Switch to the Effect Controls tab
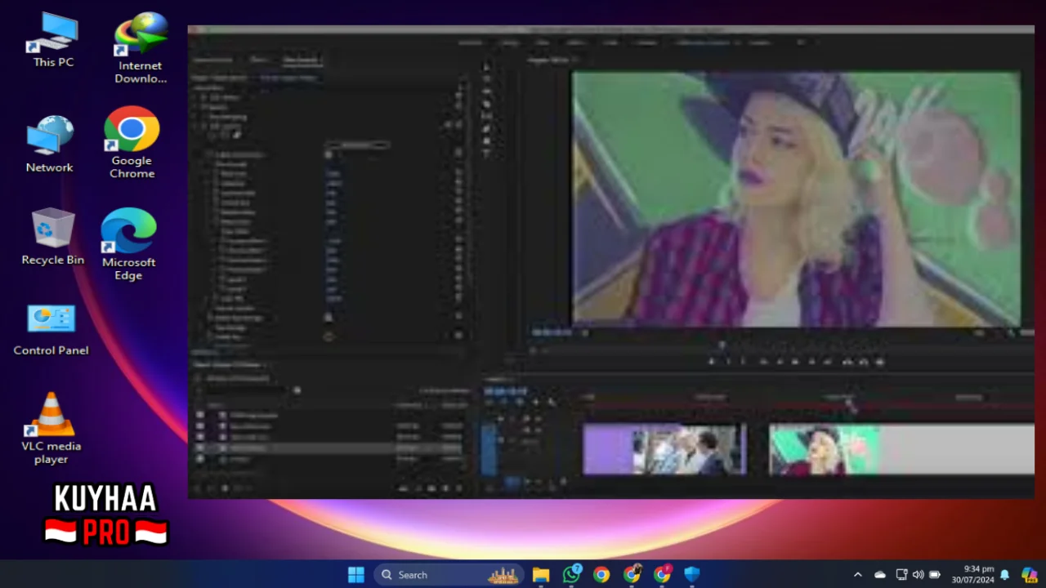 [x=301, y=60]
